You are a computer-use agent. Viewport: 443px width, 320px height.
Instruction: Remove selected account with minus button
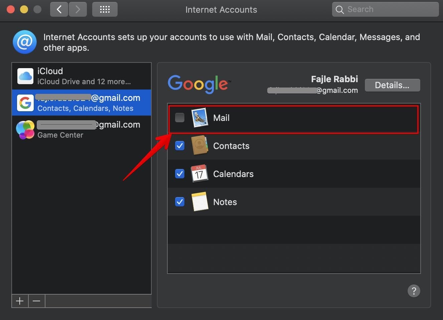(36, 301)
